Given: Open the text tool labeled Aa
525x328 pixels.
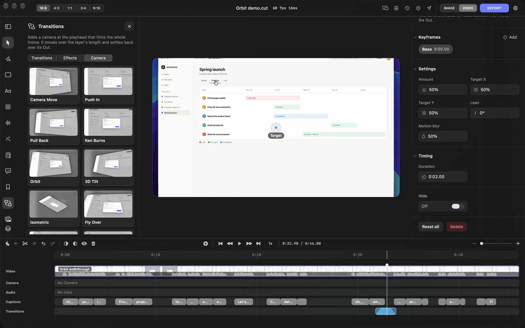Looking at the screenshot, I should 8,91.
